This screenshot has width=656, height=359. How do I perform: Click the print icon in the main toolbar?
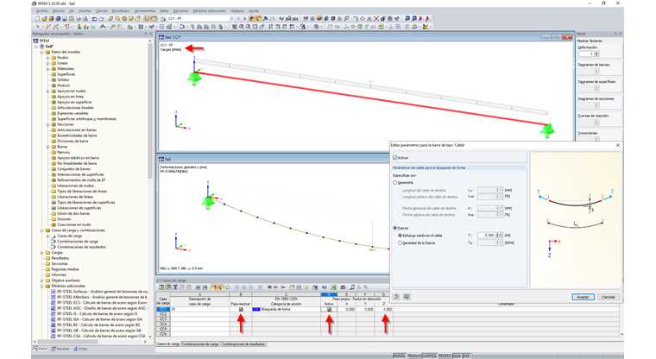[79, 18]
